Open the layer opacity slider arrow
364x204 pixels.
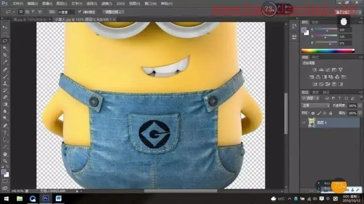(360, 106)
